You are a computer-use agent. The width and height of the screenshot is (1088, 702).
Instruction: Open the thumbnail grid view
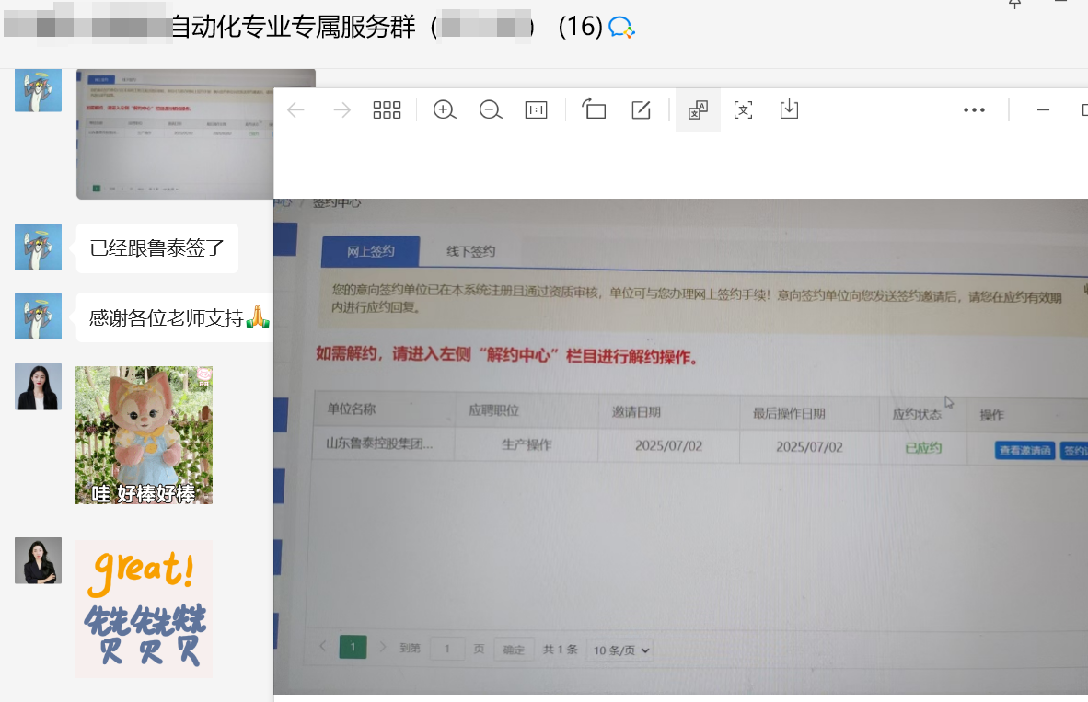(x=387, y=110)
